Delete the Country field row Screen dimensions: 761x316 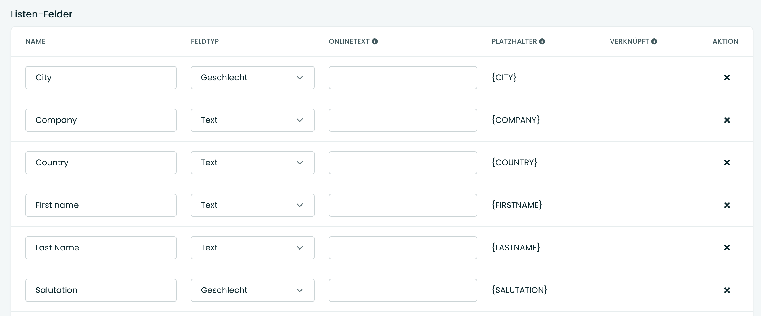(x=727, y=163)
